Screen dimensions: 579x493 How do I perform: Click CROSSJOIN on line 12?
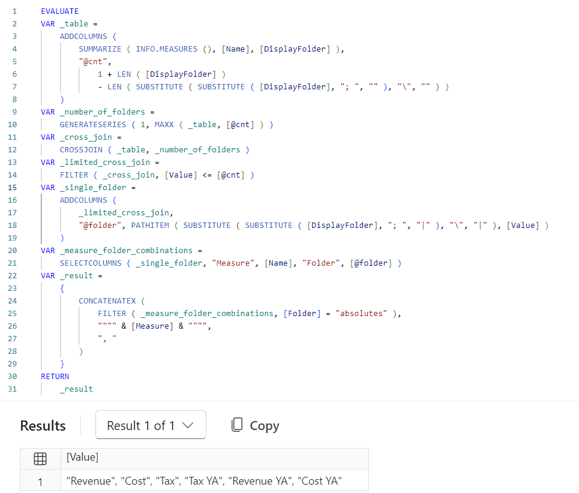[81, 149]
